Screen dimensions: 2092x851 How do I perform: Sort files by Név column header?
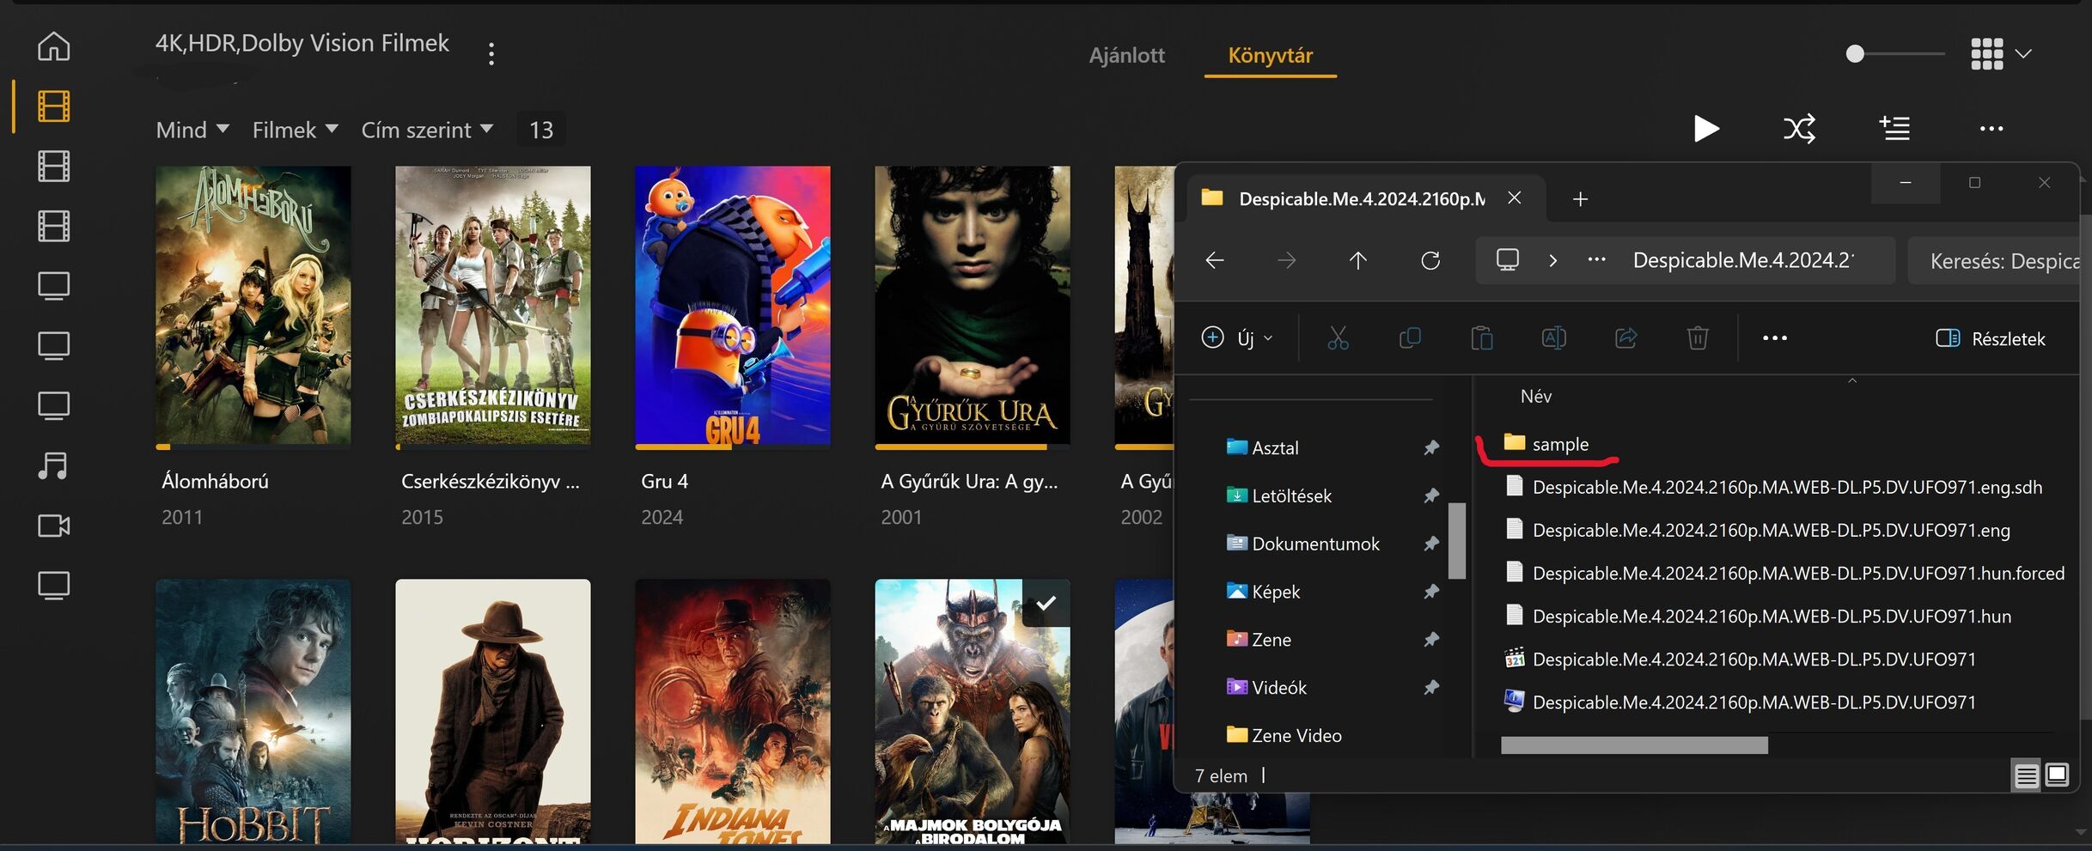1535,397
